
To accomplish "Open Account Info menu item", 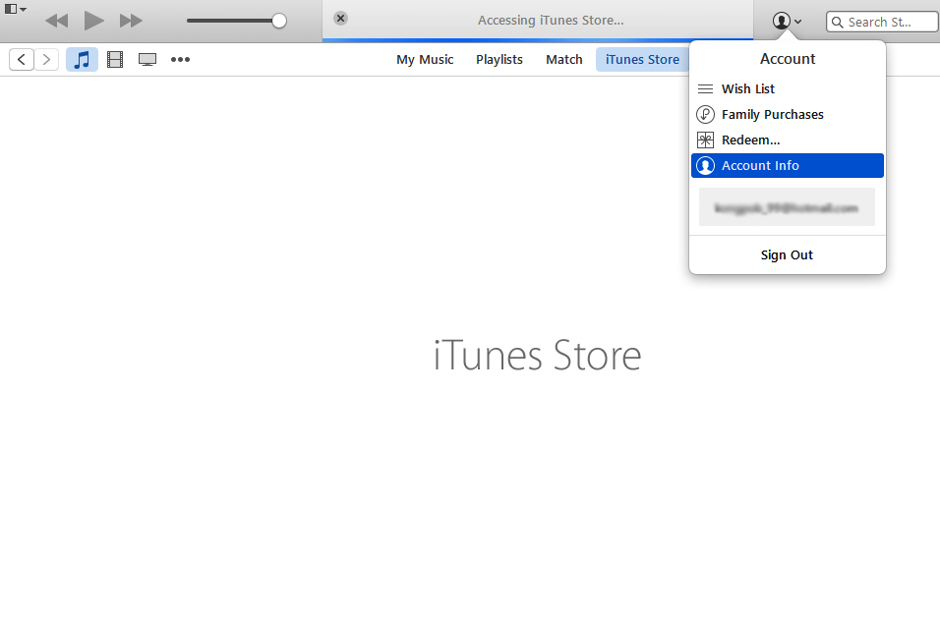I will click(788, 165).
